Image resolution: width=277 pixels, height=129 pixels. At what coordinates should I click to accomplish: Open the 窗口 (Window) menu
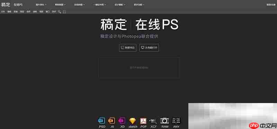click(x=48, y=12)
